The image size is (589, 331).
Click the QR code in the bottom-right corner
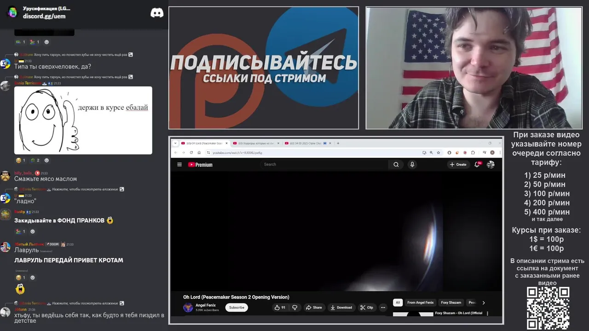[x=548, y=308]
